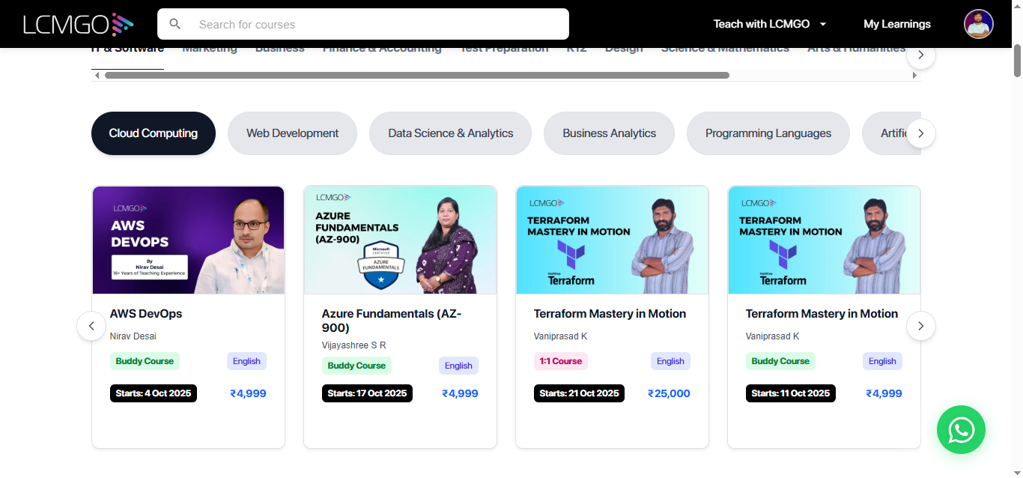Click horizontal scrollbar left arrow
The height and width of the screenshot is (478, 1023).
click(96, 76)
